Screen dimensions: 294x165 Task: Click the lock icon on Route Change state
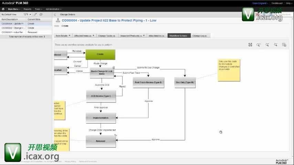coord(114,67)
